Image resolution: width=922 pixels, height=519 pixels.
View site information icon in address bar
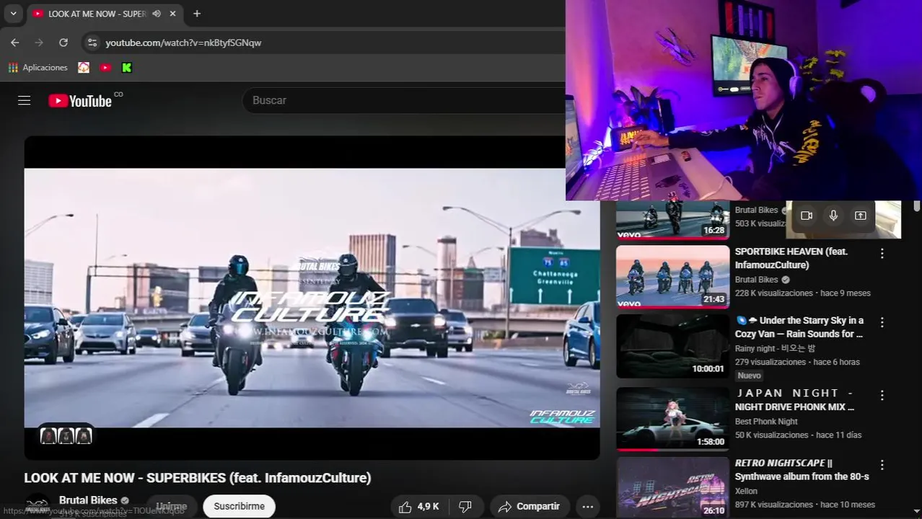coord(92,43)
